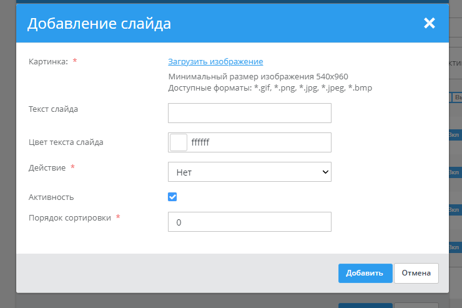Viewport: 462px width, 308px height.
Task: Click the Текст слайда label
Action: tap(53, 109)
